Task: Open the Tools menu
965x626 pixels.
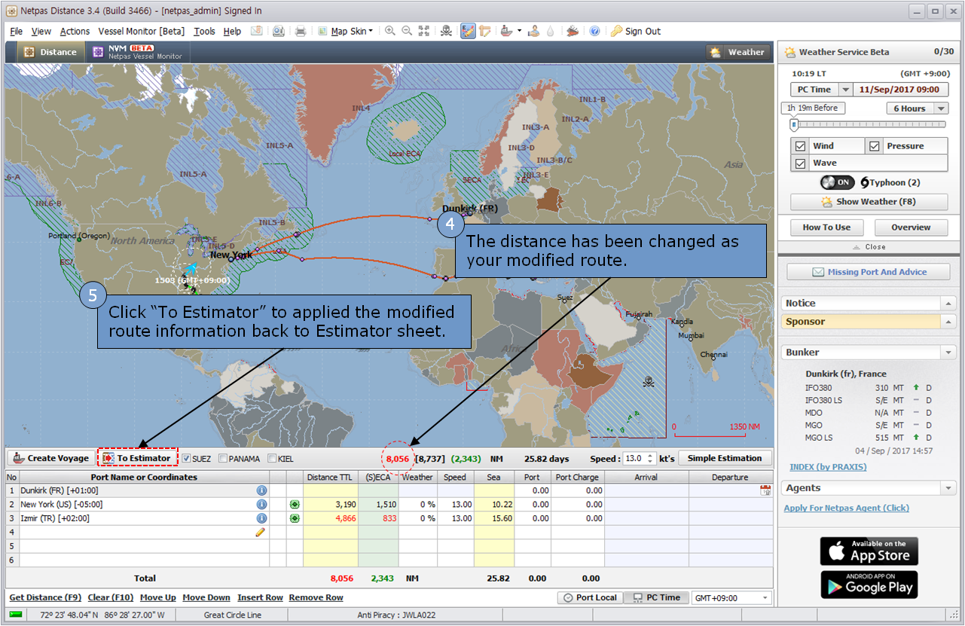Action: 204,31
